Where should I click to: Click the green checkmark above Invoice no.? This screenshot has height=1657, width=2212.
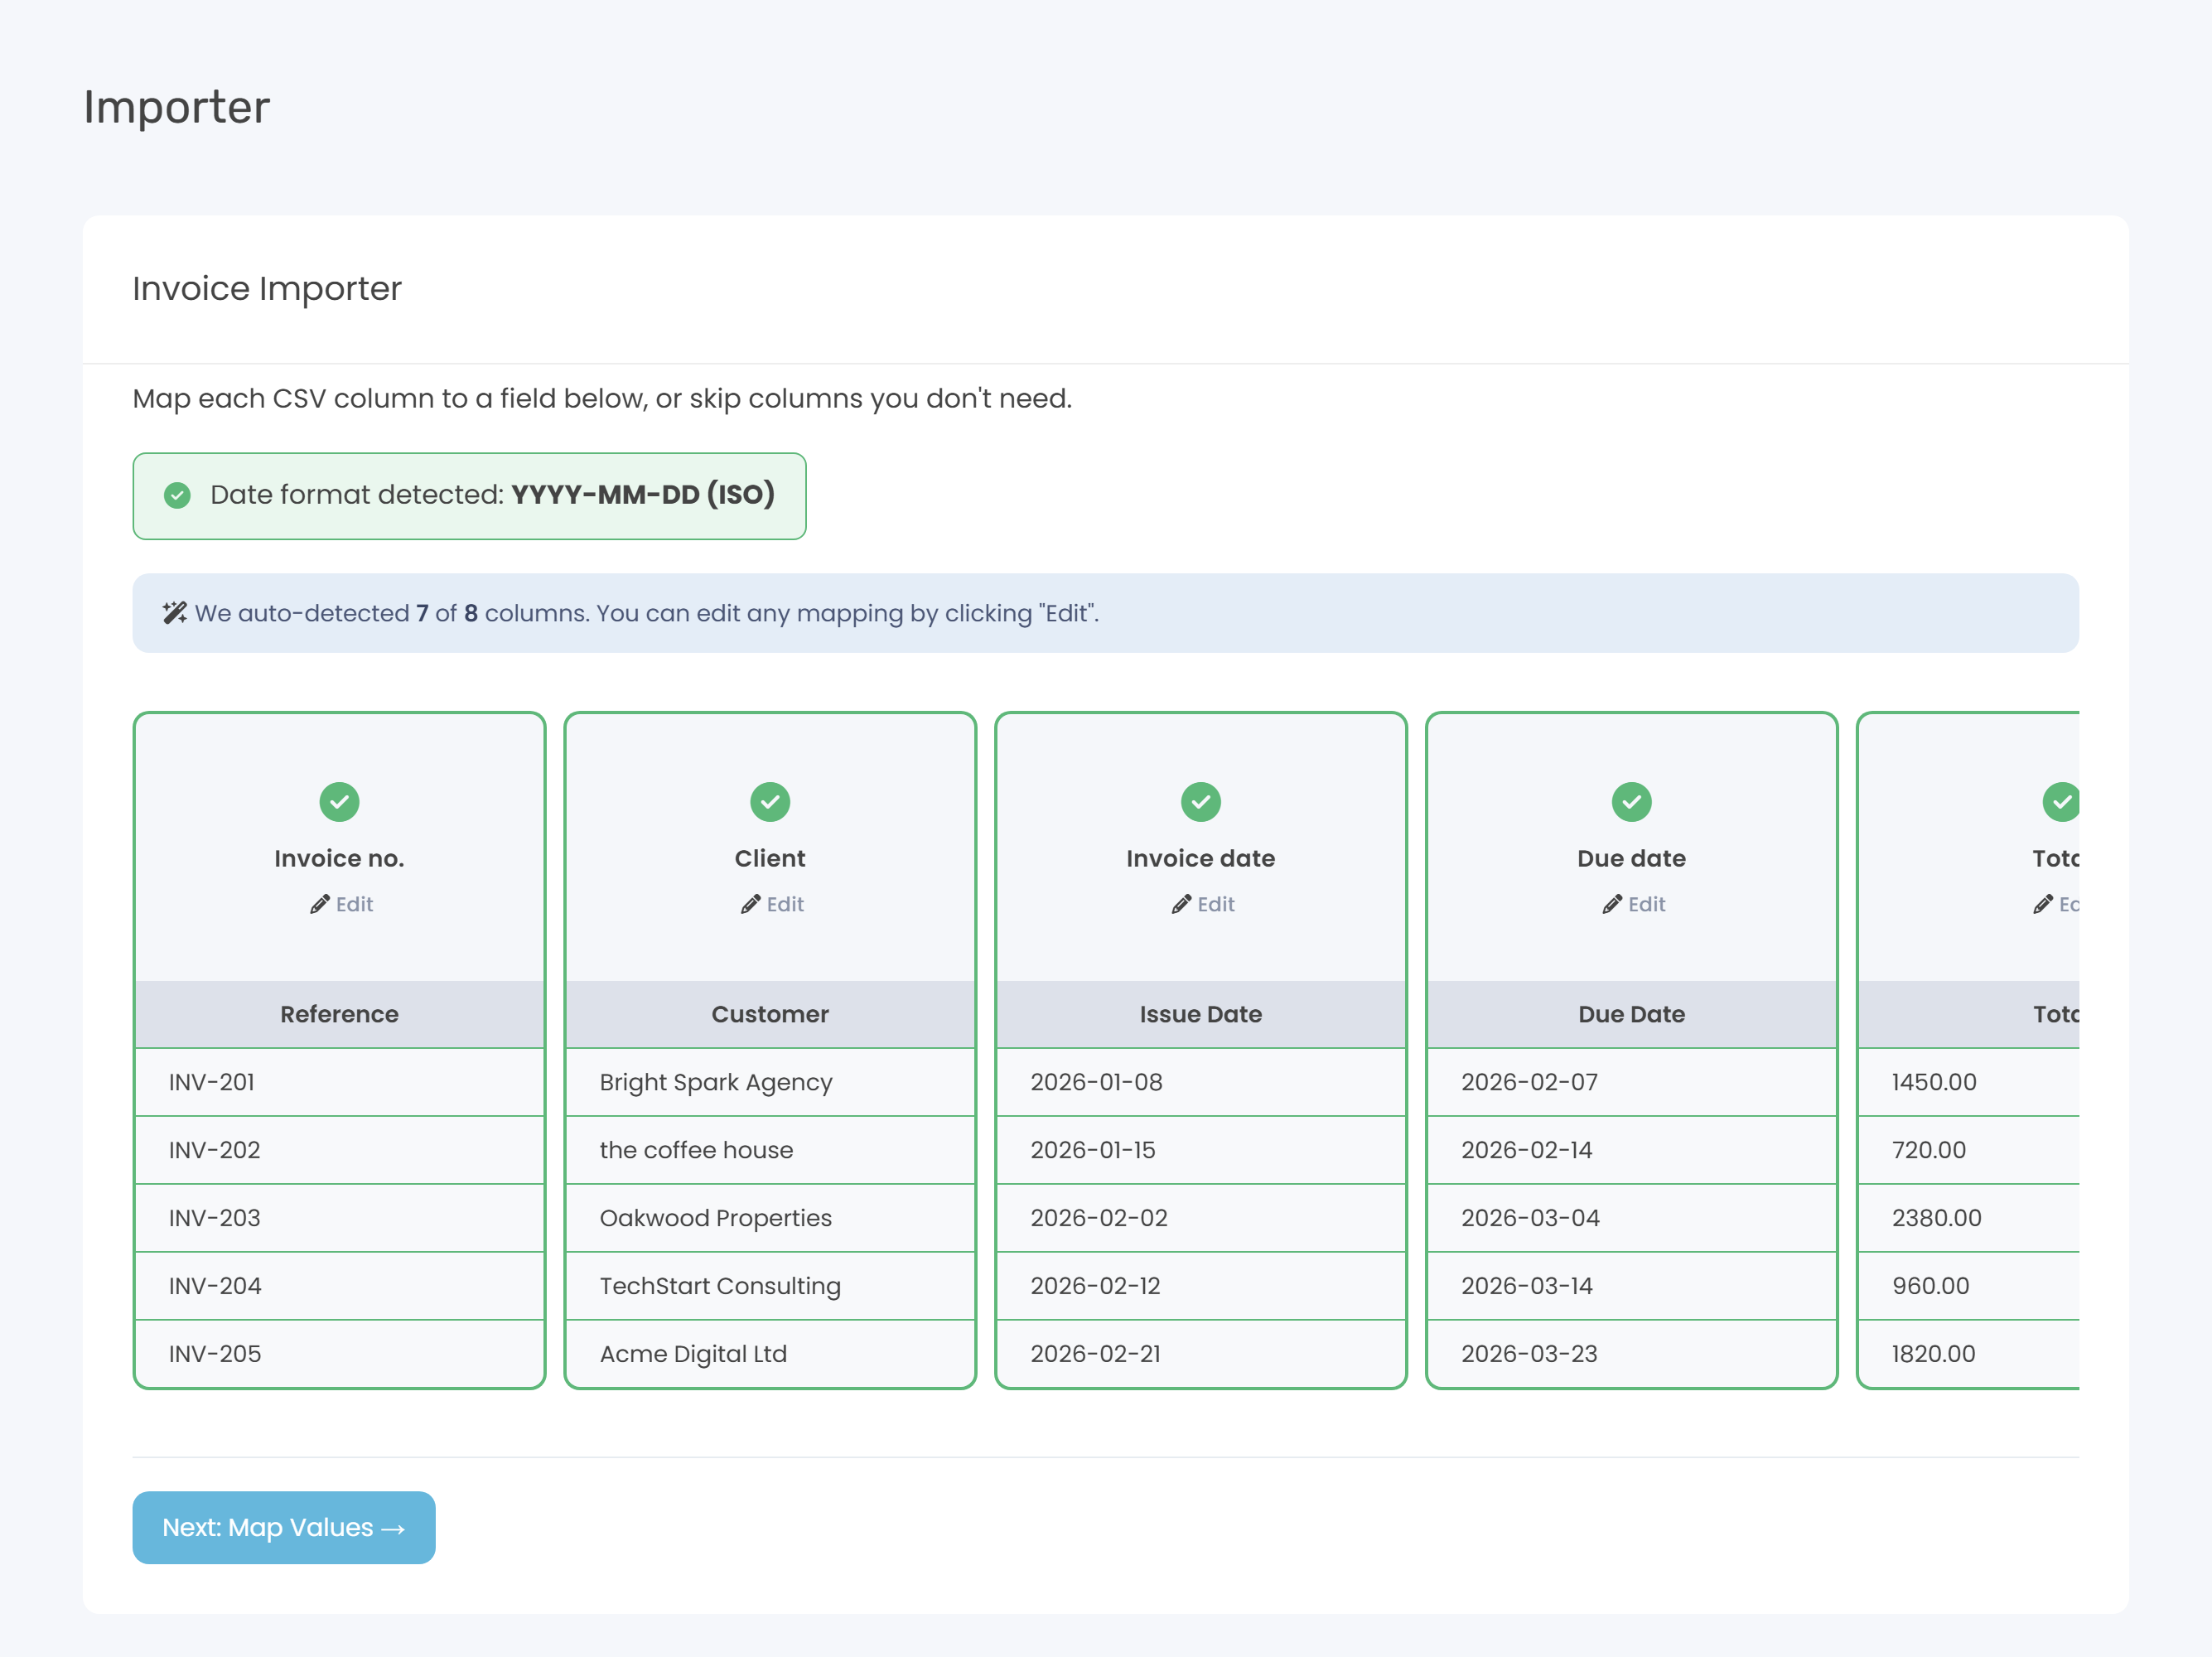tap(339, 802)
